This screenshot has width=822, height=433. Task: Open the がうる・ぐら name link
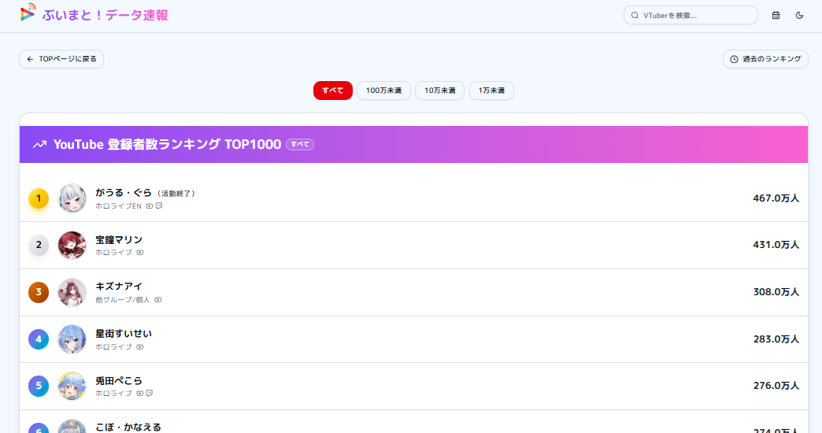pyautogui.click(x=124, y=192)
